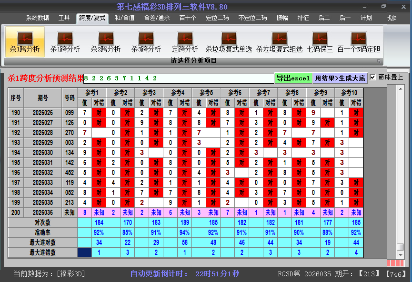
Task: Click the vertical scrollbar thumb
Action: click(x=400, y=247)
